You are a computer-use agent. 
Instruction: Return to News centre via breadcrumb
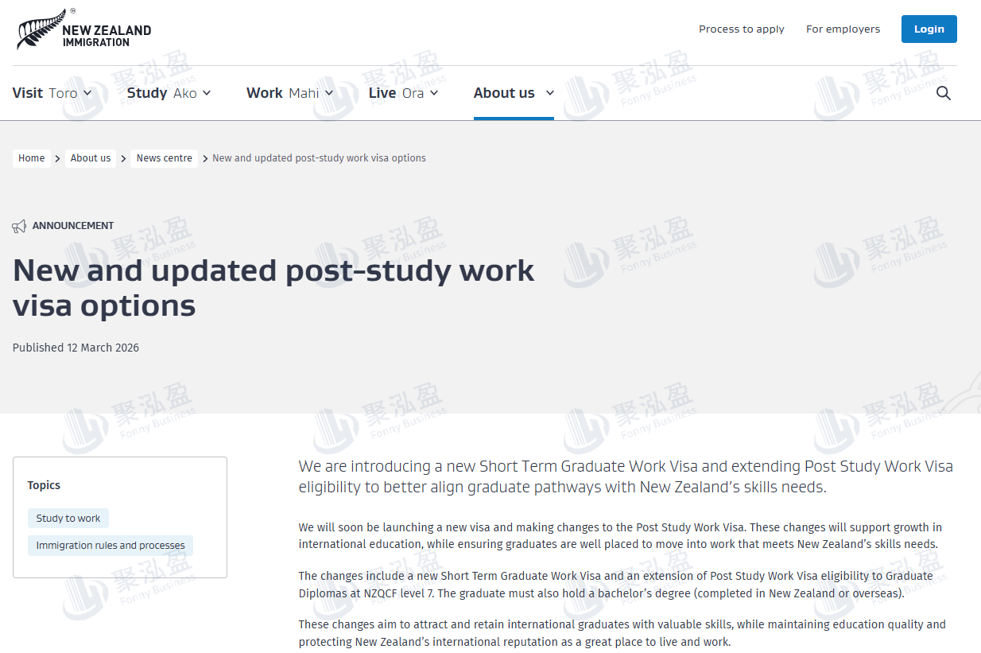[164, 158]
